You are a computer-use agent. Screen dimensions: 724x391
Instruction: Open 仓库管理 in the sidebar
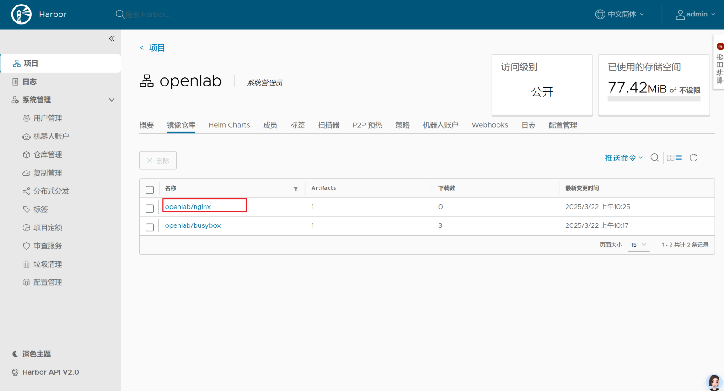pyautogui.click(x=48, y=155)
